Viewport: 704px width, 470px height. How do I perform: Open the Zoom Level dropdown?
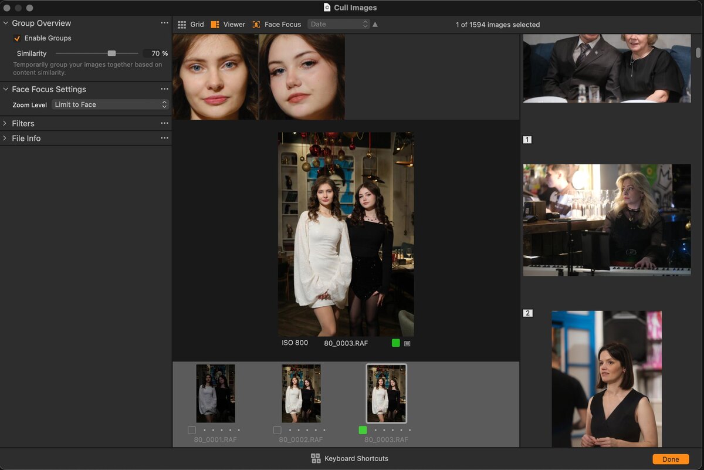click(x=110, y=104)
